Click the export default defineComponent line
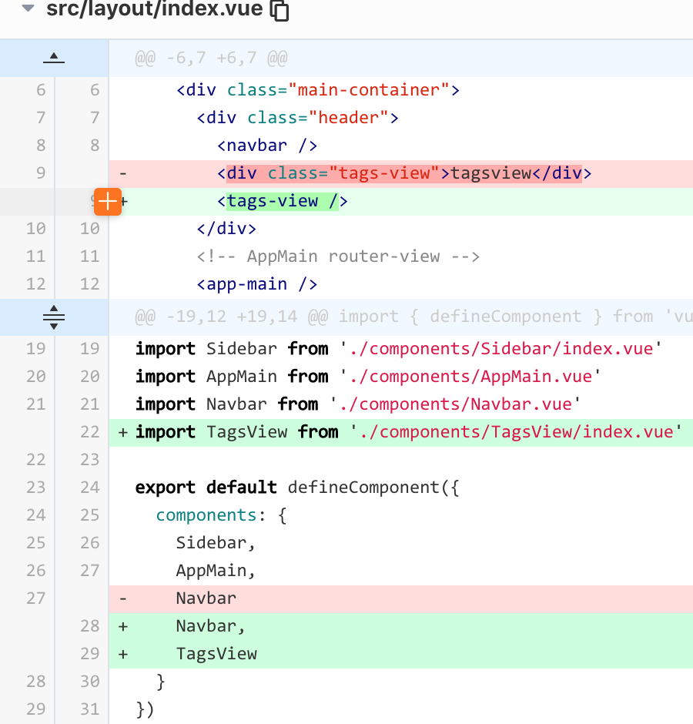The height and width of the screenshot is (724, 693). coord(297,488)
